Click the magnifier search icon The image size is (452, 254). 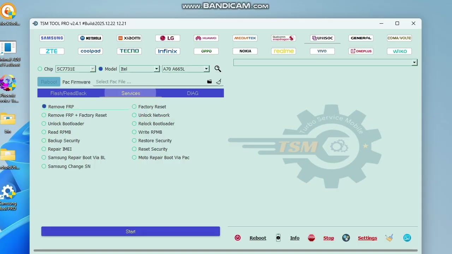pyautogui.click(x=218, y=69)
